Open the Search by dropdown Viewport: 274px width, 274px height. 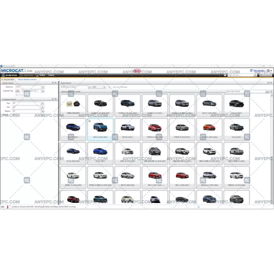43,87
